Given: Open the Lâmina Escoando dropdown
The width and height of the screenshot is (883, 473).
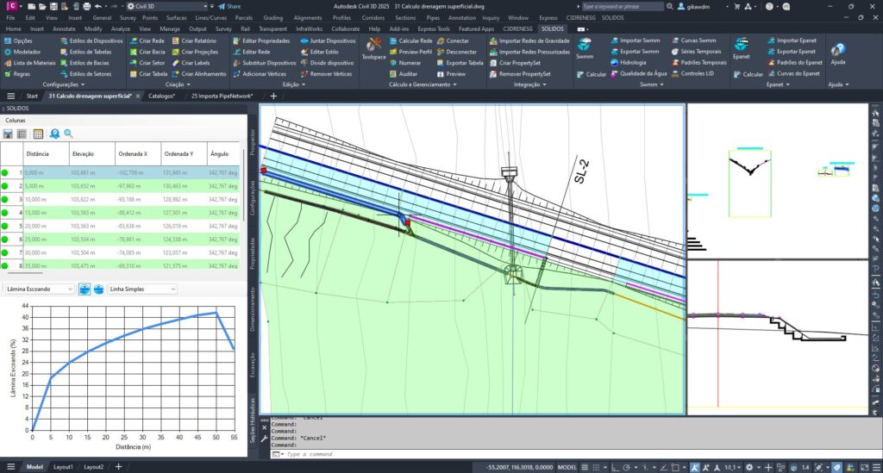Looking at the screenshot, I should click(40, 289).
